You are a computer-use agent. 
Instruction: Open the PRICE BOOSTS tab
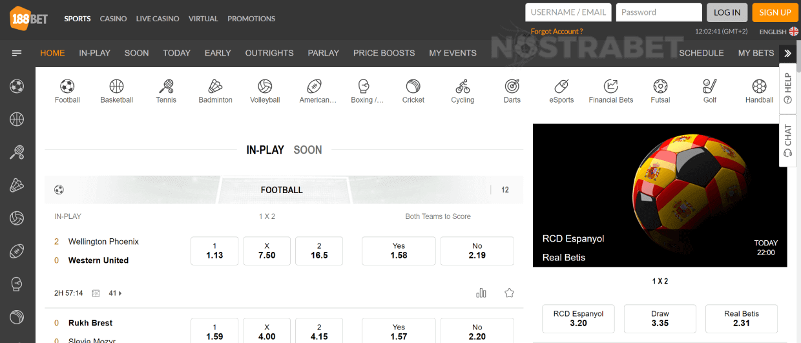pyautogui.click(x=384, y=53)
